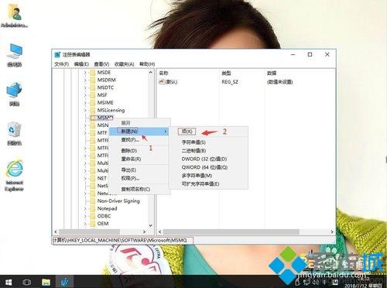Expand the ODBC registry key
The height and width of the screenshot is (288, 387).
[x=85, y=216]
